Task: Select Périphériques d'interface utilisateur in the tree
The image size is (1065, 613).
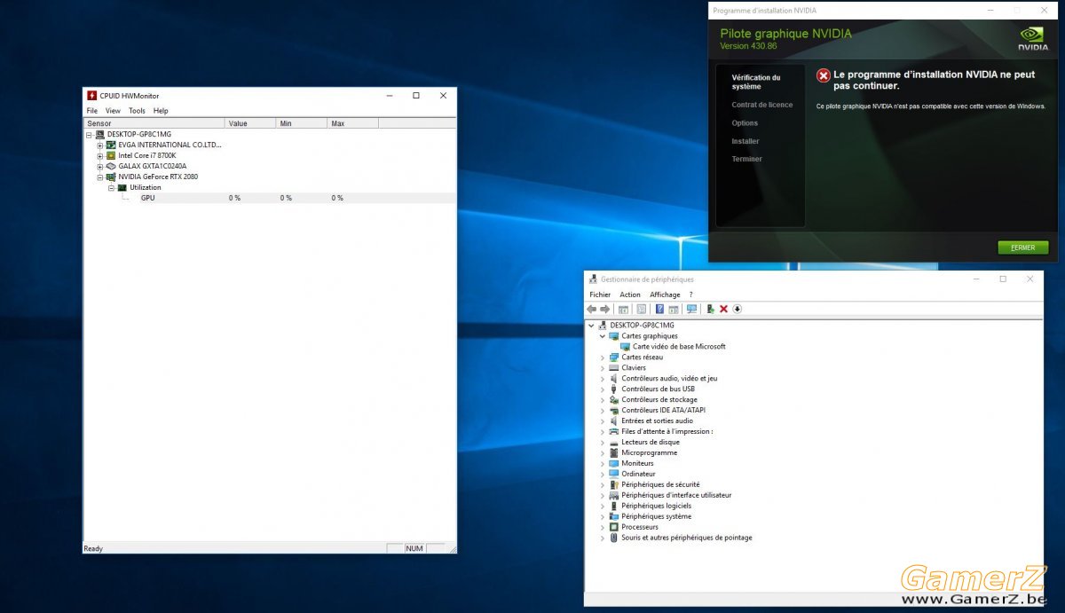Action: click(x=676, y=495)
